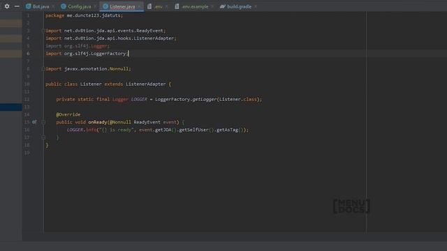Click the package name me.duncte123.jdatuts
Screen dimensions: 447x251
point(94,15)
